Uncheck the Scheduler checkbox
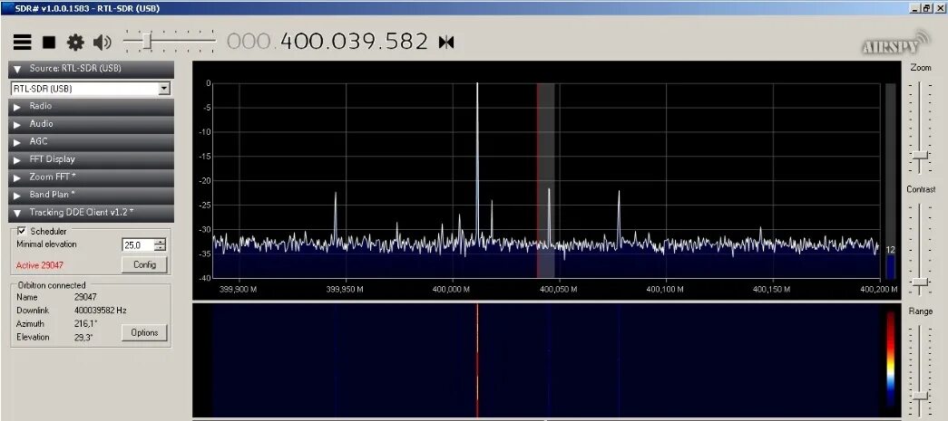Screen dimensions: 948x421 point(23,230)
